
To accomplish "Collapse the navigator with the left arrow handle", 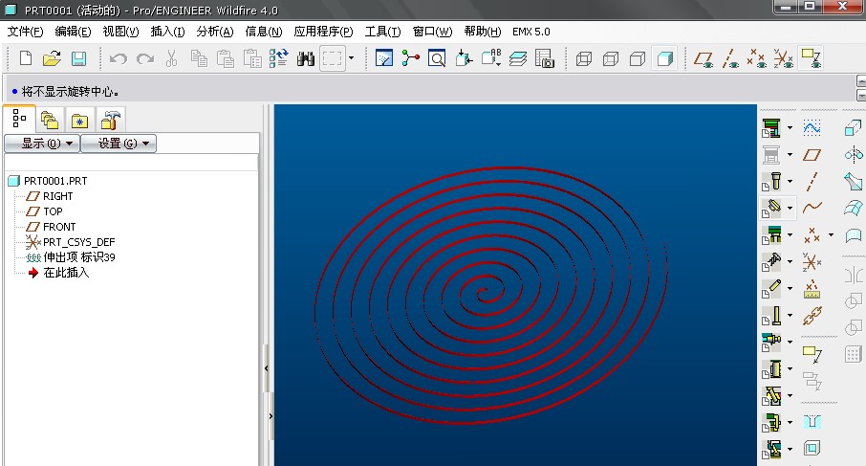I will [x=267, y=368].
